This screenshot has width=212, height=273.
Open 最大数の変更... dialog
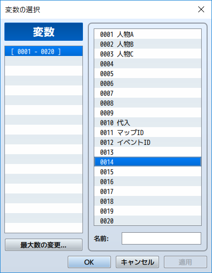click(x=44, y=245)
